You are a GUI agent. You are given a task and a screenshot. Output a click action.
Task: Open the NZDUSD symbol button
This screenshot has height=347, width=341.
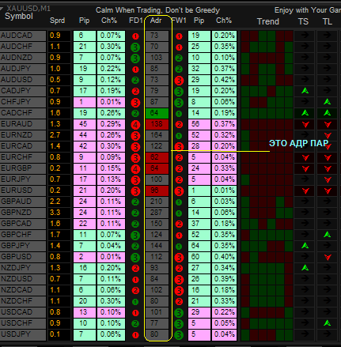pyautogui.click(x=23, y=279)
